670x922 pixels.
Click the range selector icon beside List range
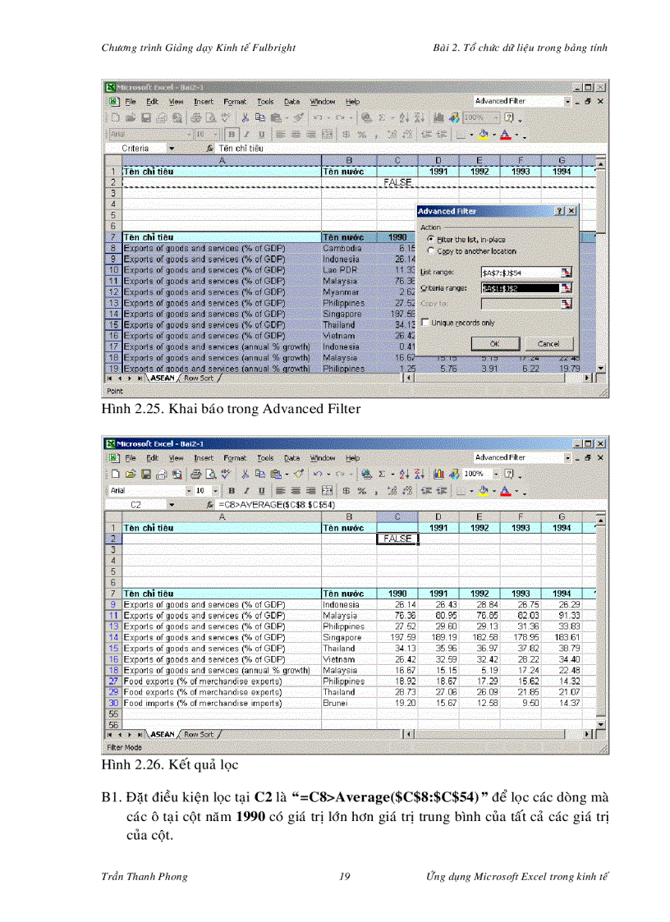pyautogui.click(x=567, y=273)
